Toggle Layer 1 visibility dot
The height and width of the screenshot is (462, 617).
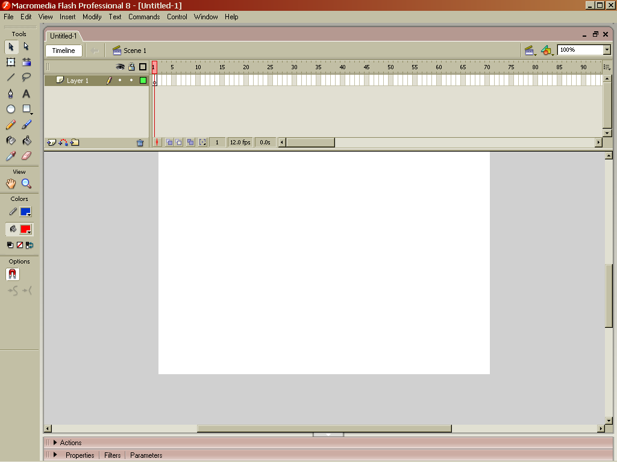120,81
